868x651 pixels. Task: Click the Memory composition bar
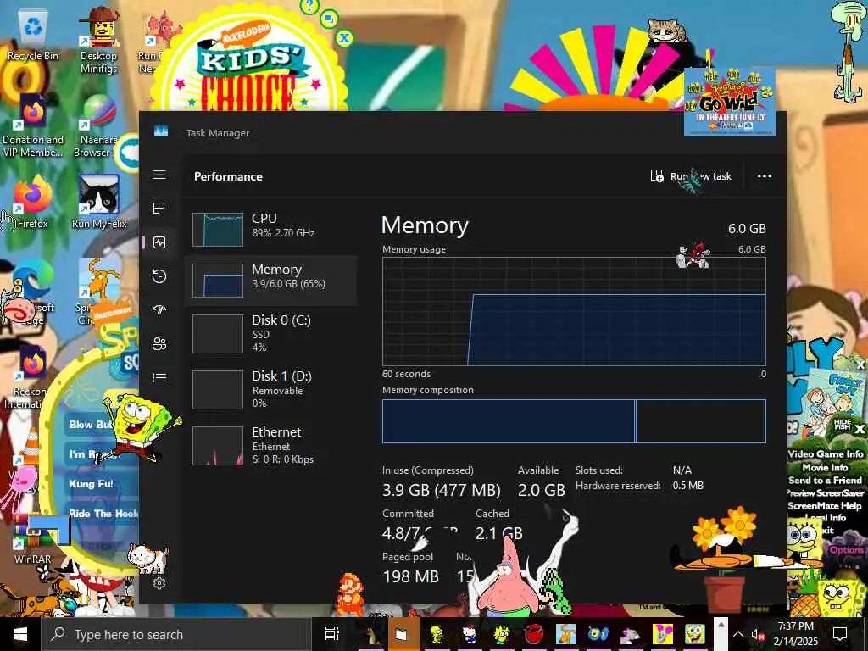pyautogui.click(x=574, y=421)
